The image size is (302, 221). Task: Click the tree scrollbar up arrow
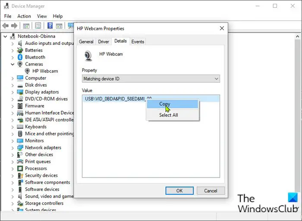[x=297, y=36]
